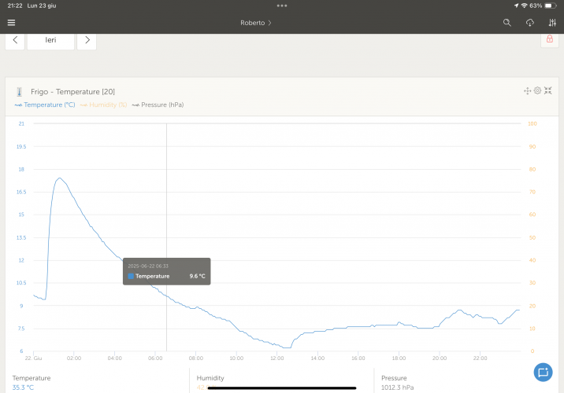
Task: Click the search magnifier icon
Action: (x=507, y=23)
